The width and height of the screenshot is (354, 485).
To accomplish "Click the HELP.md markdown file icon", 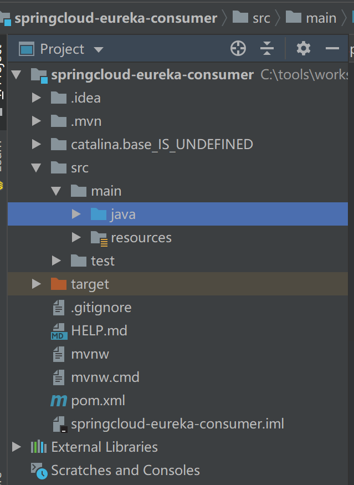I will tap(59, 331).
